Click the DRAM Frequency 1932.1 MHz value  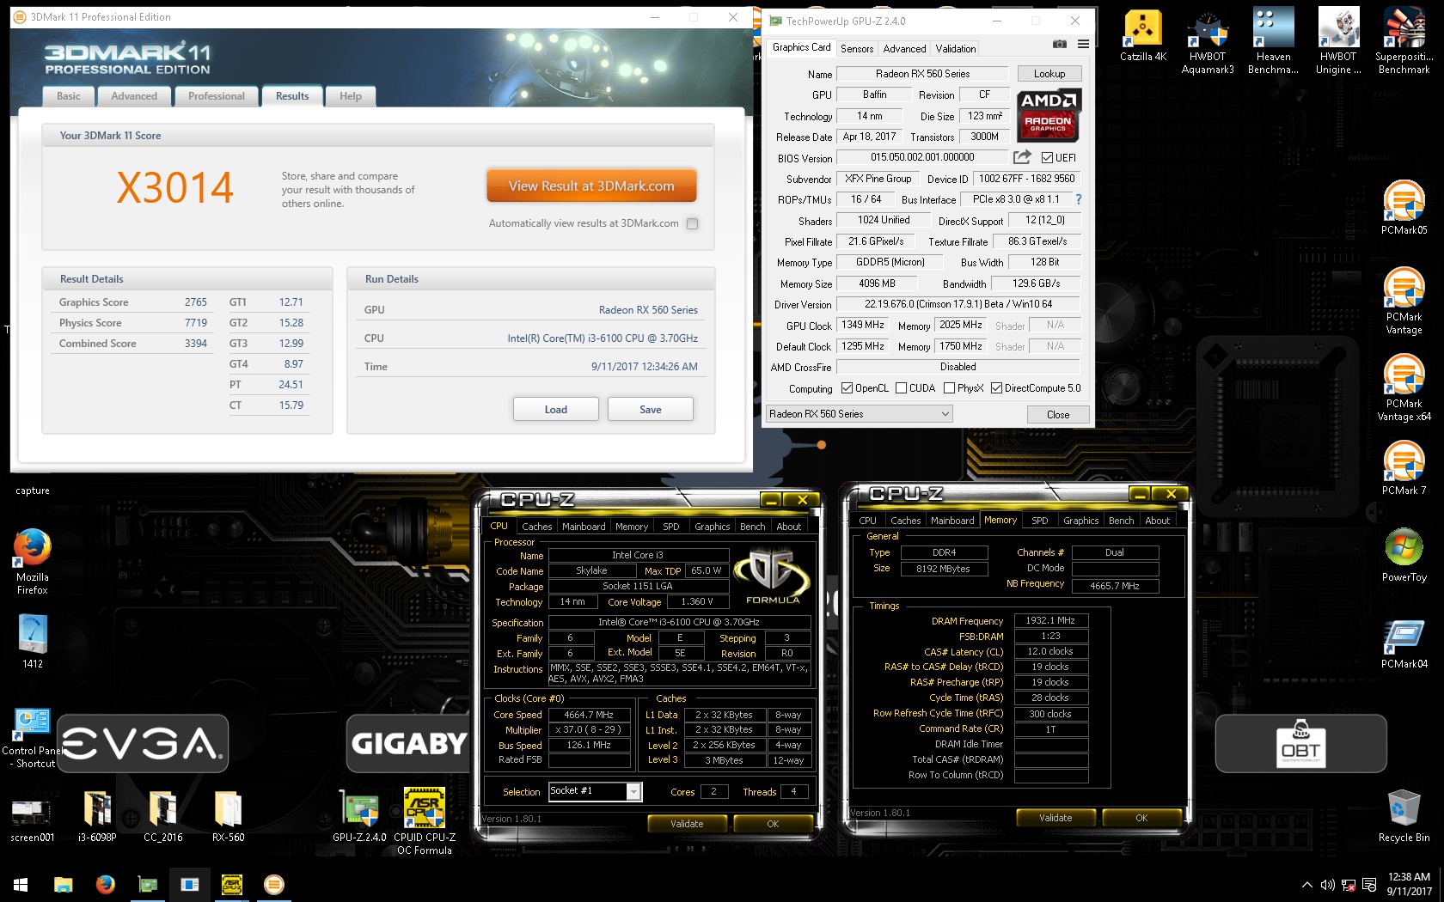1051,620
